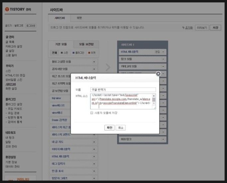Add the 공지사항 모듈 with its plus icon
This screenshot has height=183, width=227.
click(x=94, y=69)
